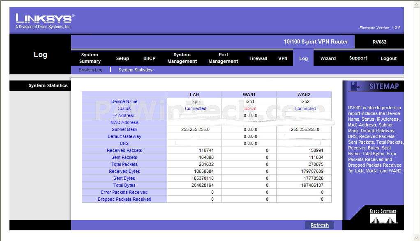Screen dimensions: 420x241
Task: Click the Cisco Systems logo
Action: pos(383,216)
